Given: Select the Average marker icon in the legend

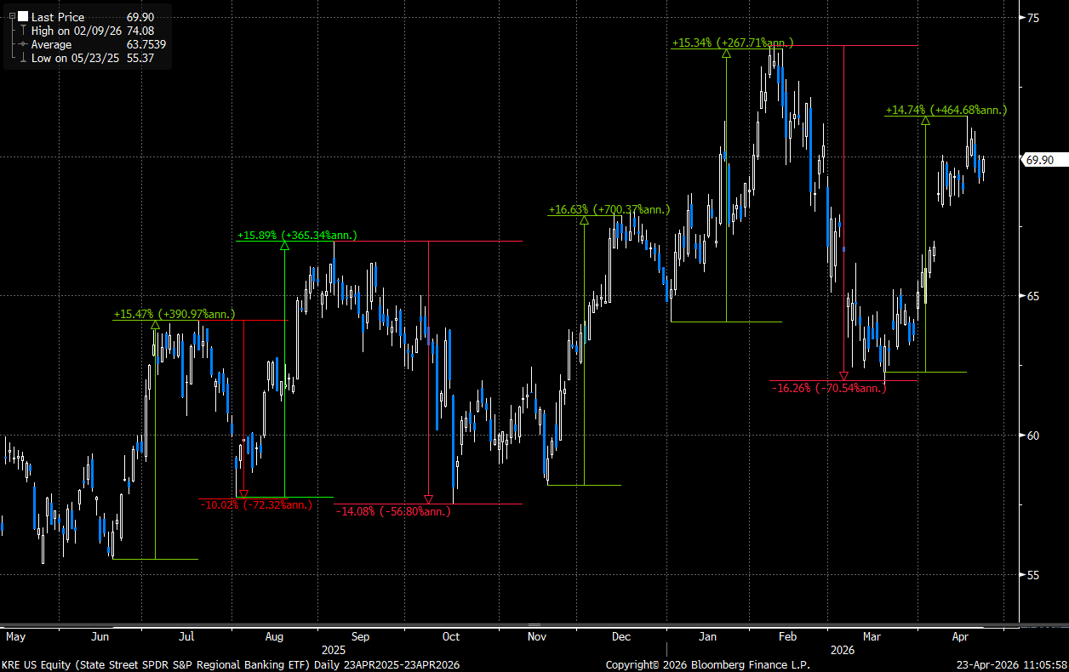Looking at the screenshot, I should tap(21, 44).
